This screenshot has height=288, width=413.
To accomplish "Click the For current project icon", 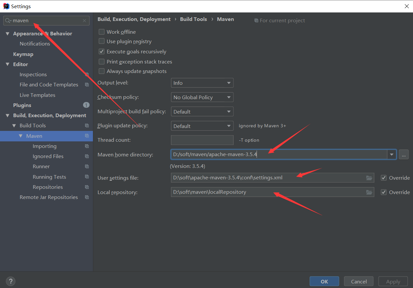I will (256, 21).
